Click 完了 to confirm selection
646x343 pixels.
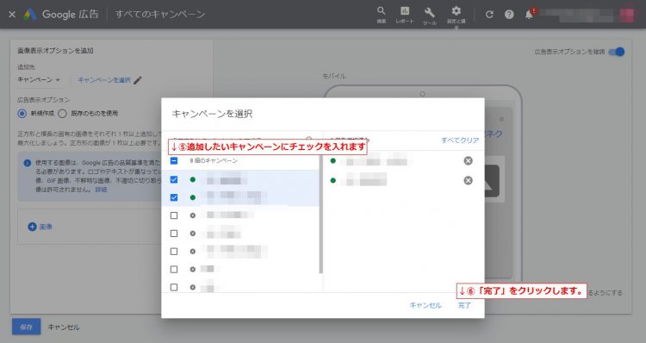click(x=464, y=305)
